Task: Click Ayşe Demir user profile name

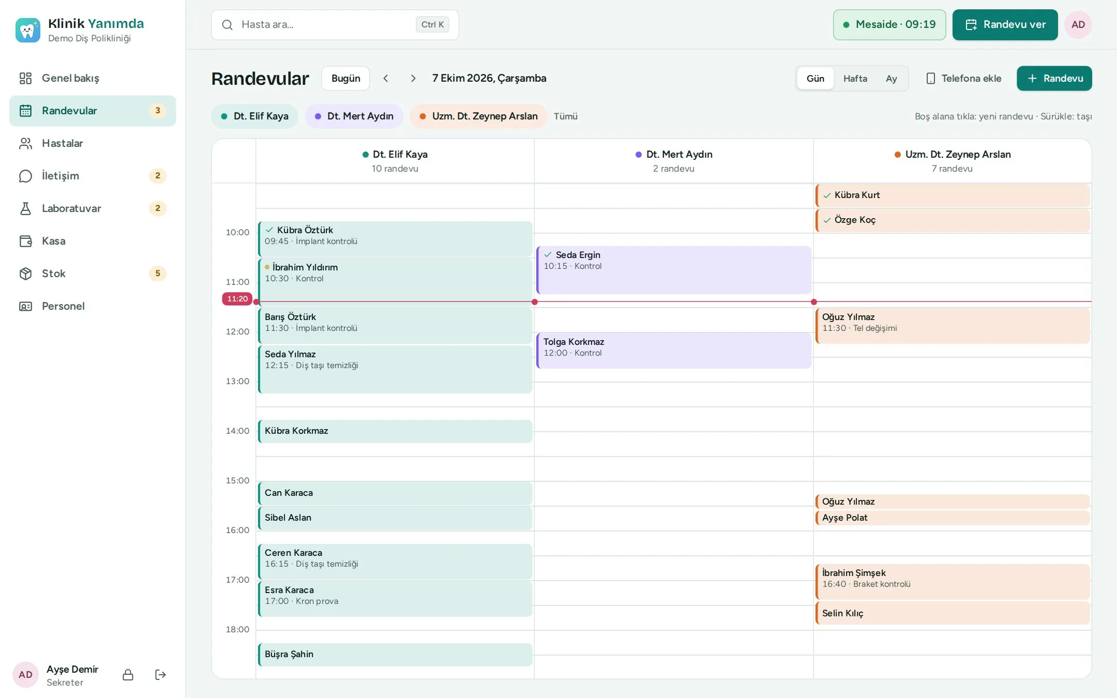Action: point(72,669)
